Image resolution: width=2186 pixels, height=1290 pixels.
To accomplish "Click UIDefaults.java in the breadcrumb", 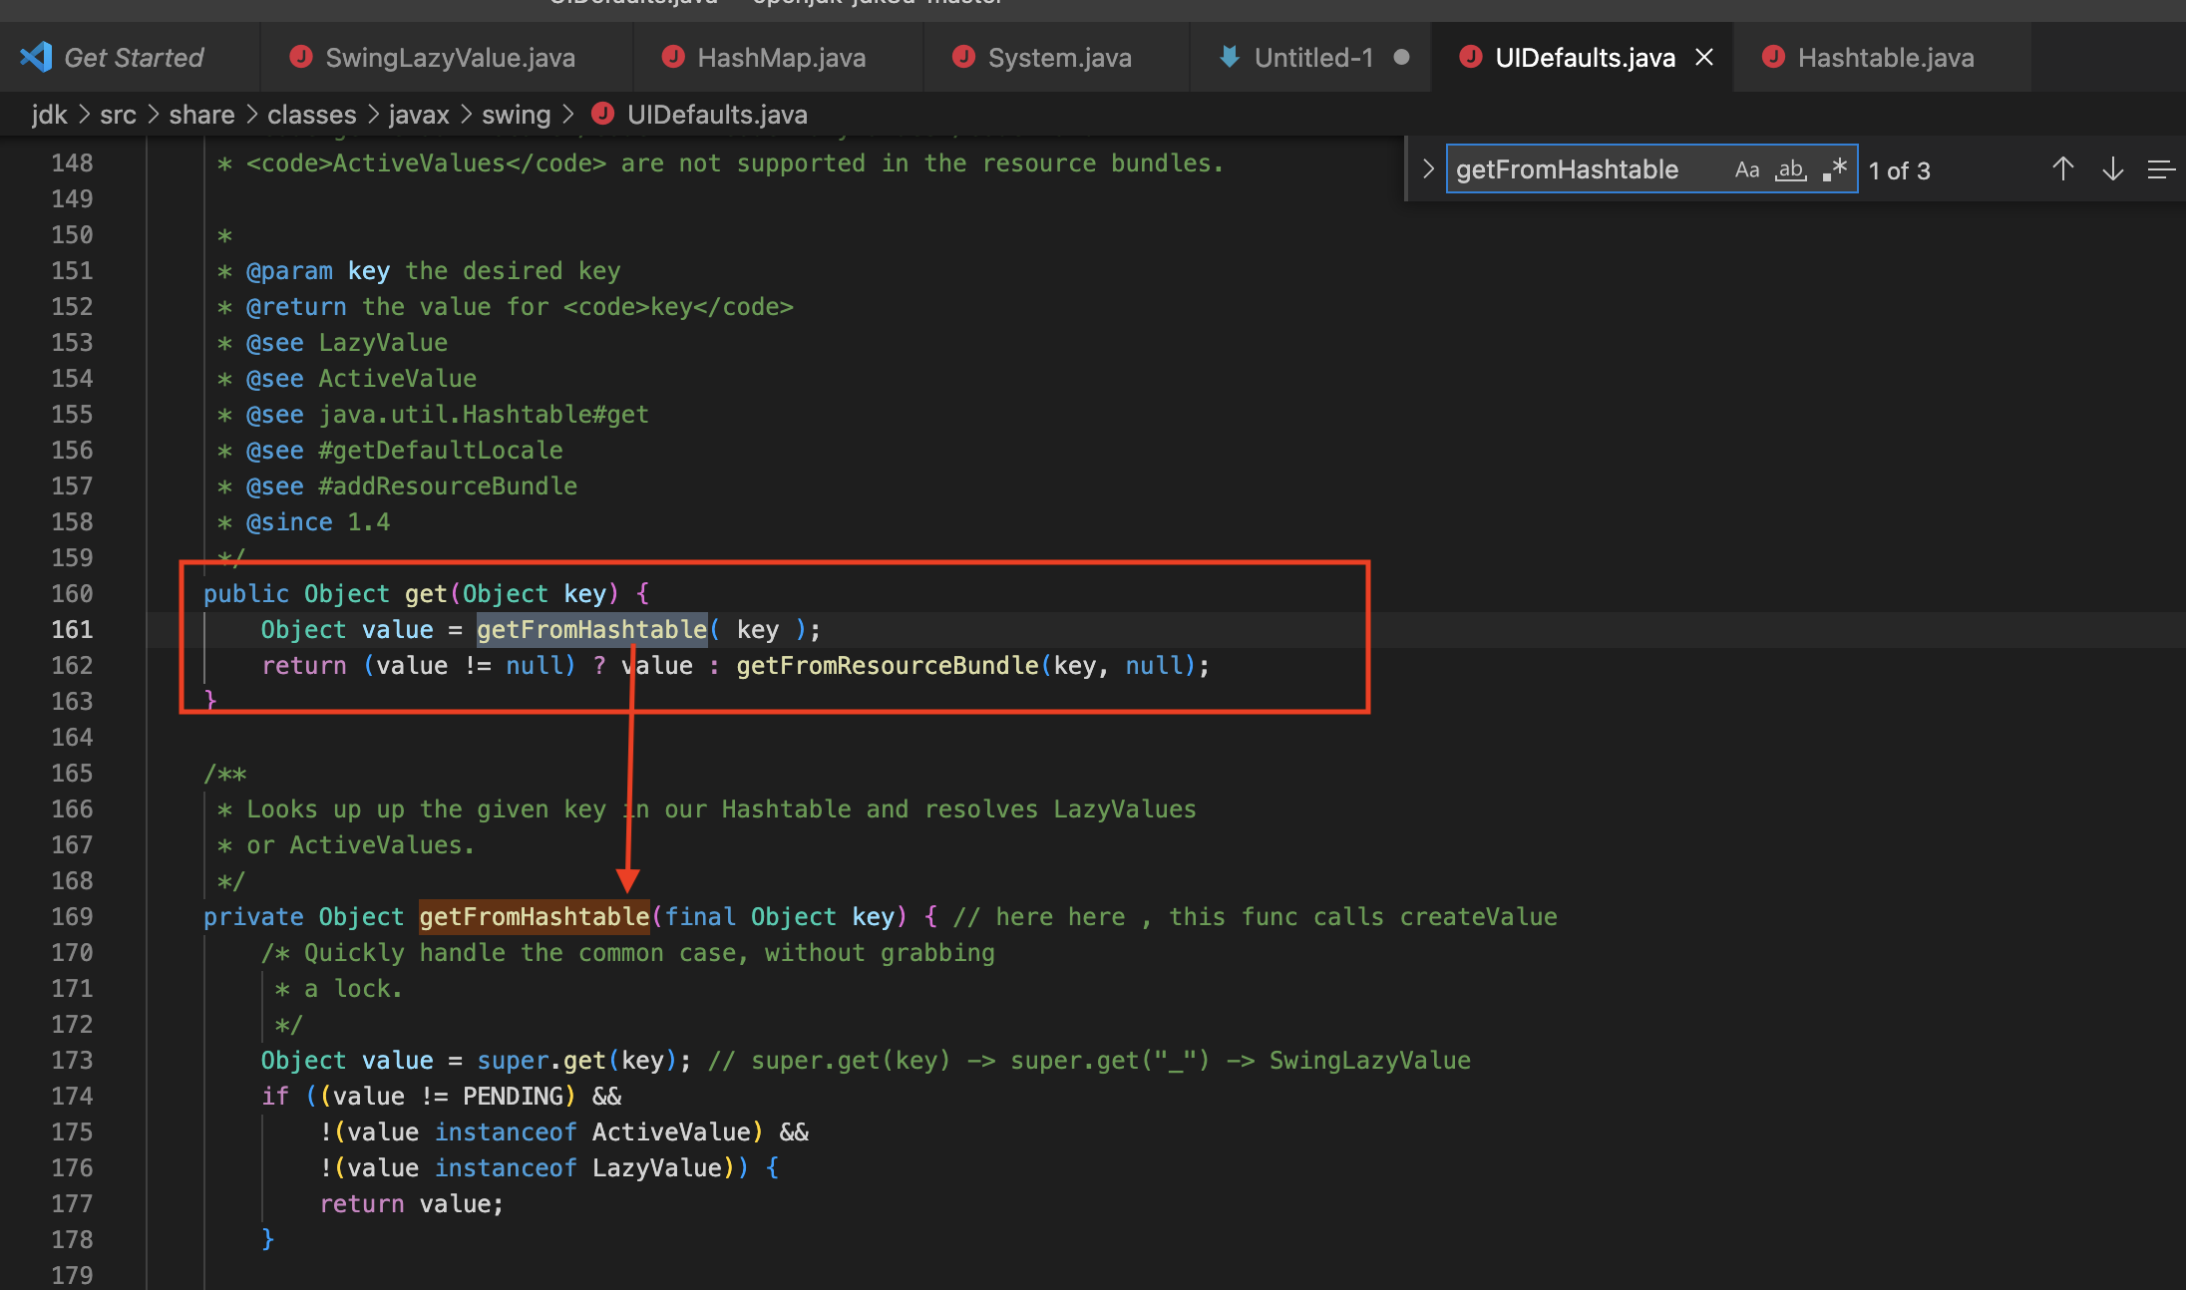I will (x=717, y=115).
